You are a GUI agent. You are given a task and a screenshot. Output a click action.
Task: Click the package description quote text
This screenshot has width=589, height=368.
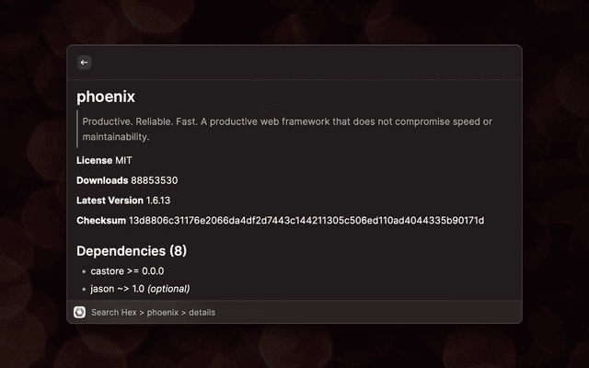coord(287,129)
